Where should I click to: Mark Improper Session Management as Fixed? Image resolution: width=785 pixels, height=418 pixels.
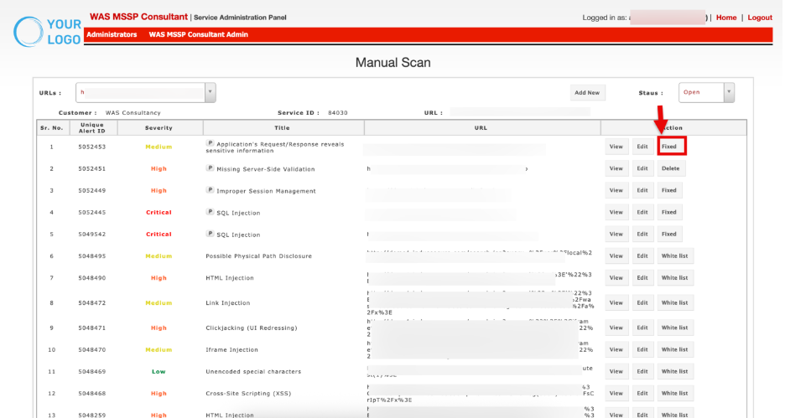pos(669,190)
